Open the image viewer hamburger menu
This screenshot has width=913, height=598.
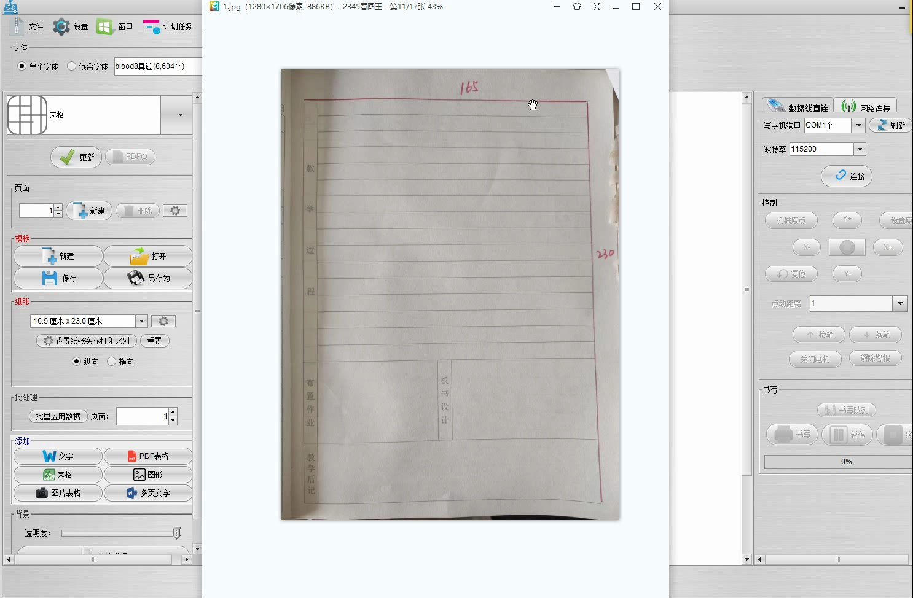point(557,7)
